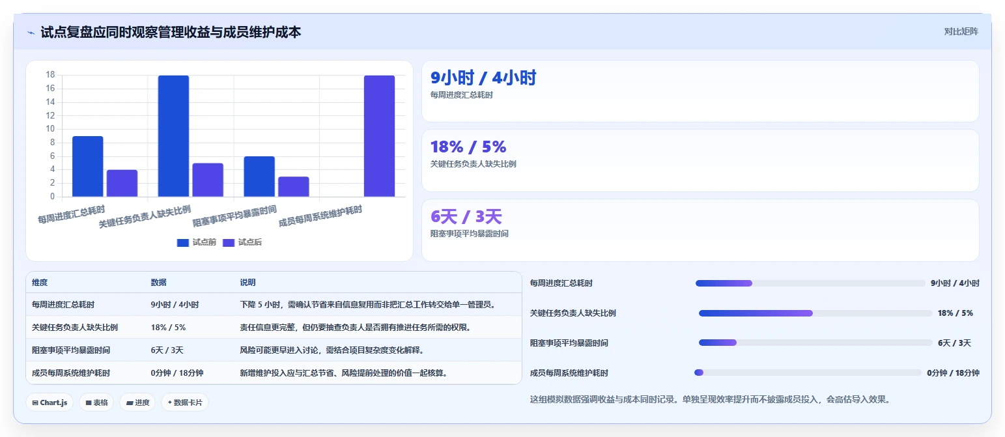Viewport: 1005px width, 437px height.
Task: Click the 成员每周系统维护耗时 progress bar
Action: click(x=808, y=373)
